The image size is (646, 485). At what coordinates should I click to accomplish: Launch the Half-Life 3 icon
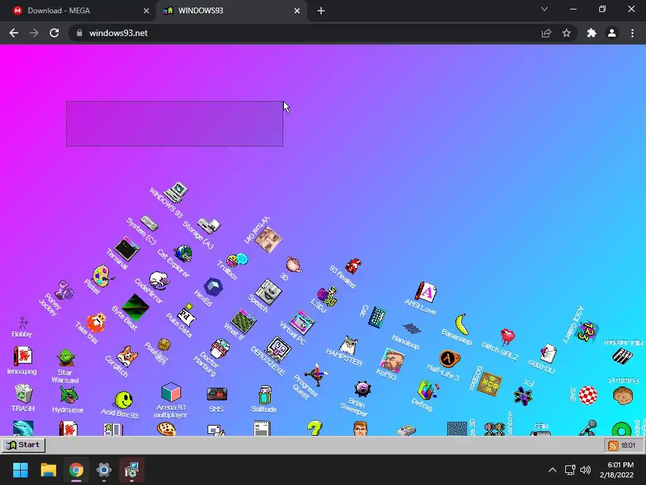[x=449, y=358]
